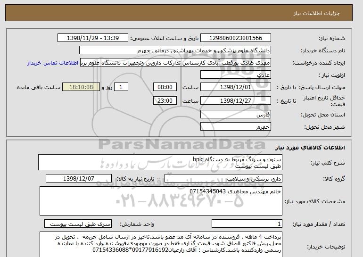Click the label ایجاد کننده درخواست
The image size is (363, 257).
(319, 63)
